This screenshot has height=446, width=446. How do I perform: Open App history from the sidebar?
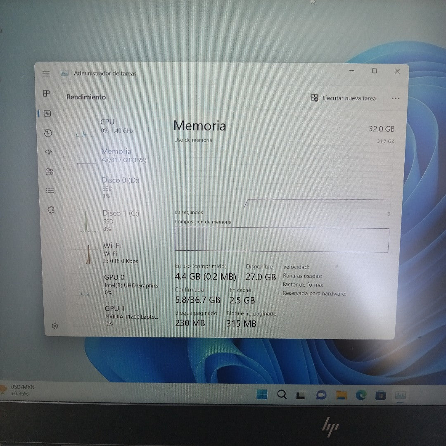pos(48,133)
